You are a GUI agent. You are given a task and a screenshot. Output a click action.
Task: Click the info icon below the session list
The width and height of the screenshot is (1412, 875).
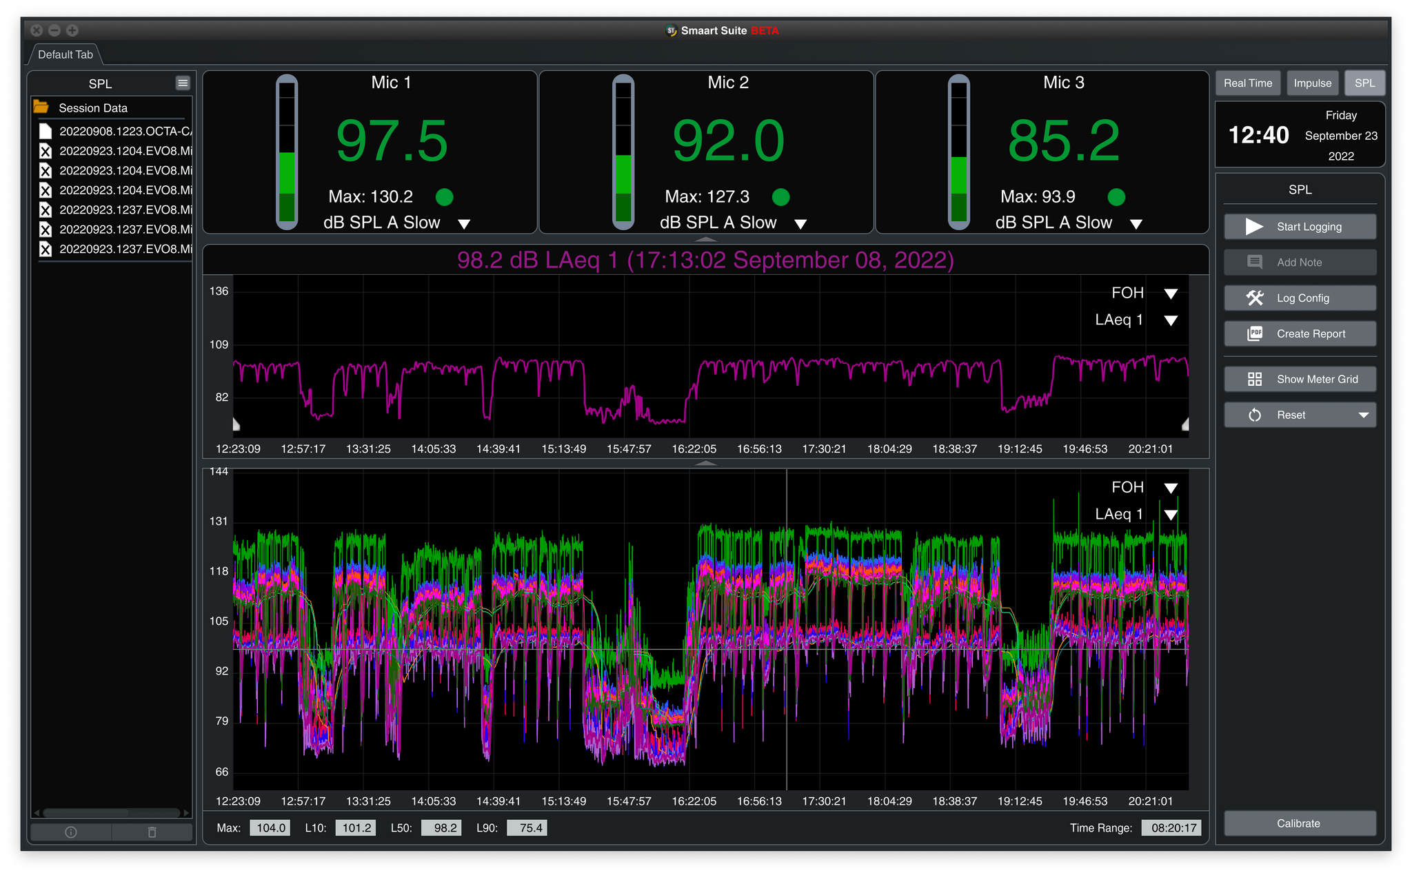[x=70, y=832]
